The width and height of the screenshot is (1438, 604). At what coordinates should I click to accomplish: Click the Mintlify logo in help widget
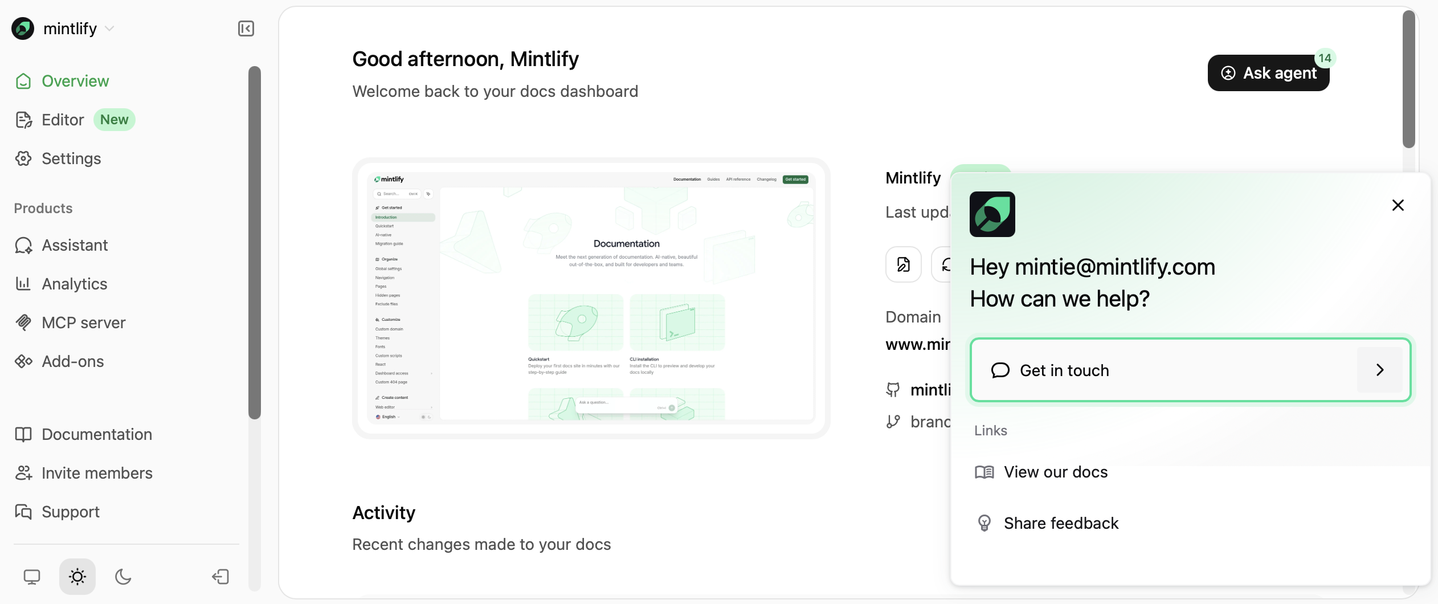point(992,214)
